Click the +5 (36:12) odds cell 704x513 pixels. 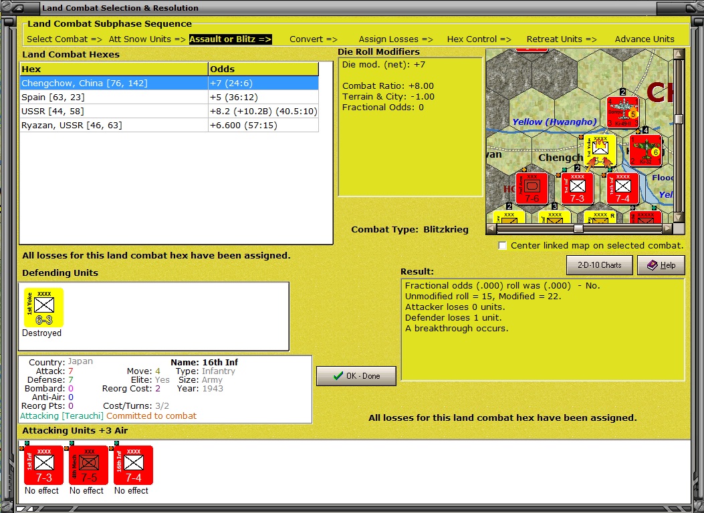tap(263, 98)
